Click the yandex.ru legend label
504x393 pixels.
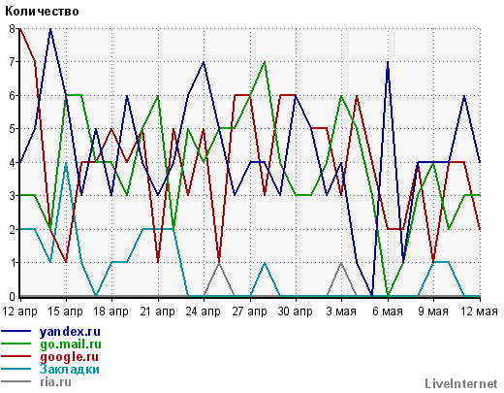tap(70, 332)
